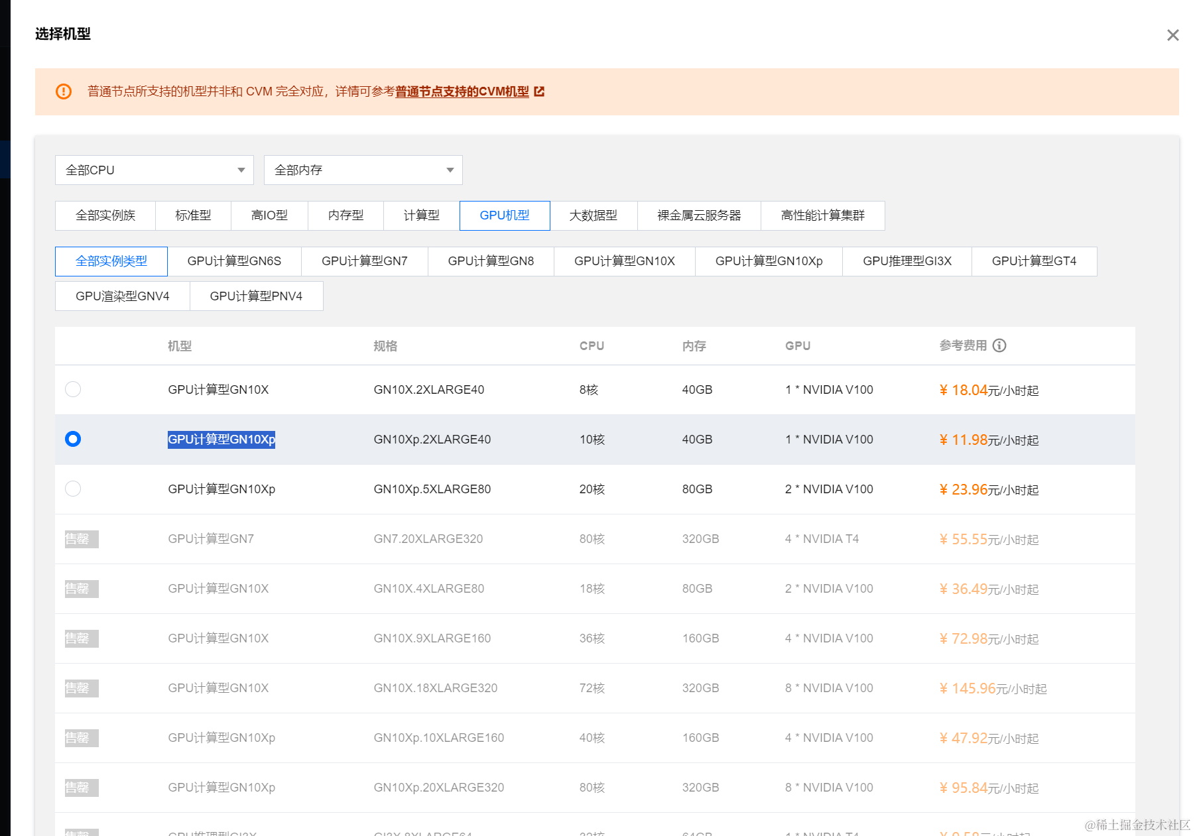Choose the GPU计算型GN10X filter tab
This screenshot has width=1195, height=836.
tap(625, 261)
